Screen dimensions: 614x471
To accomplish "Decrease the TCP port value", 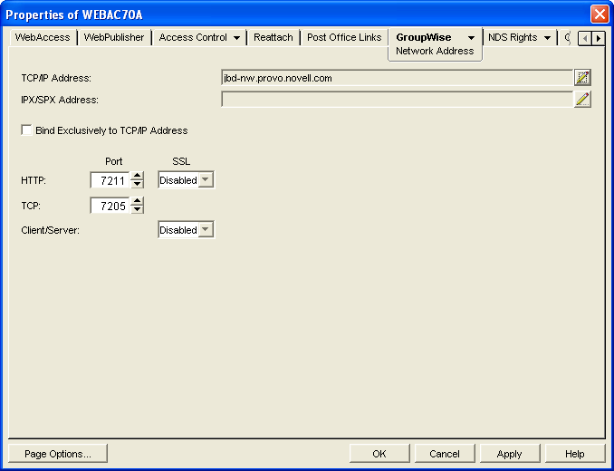I will 137,209.
